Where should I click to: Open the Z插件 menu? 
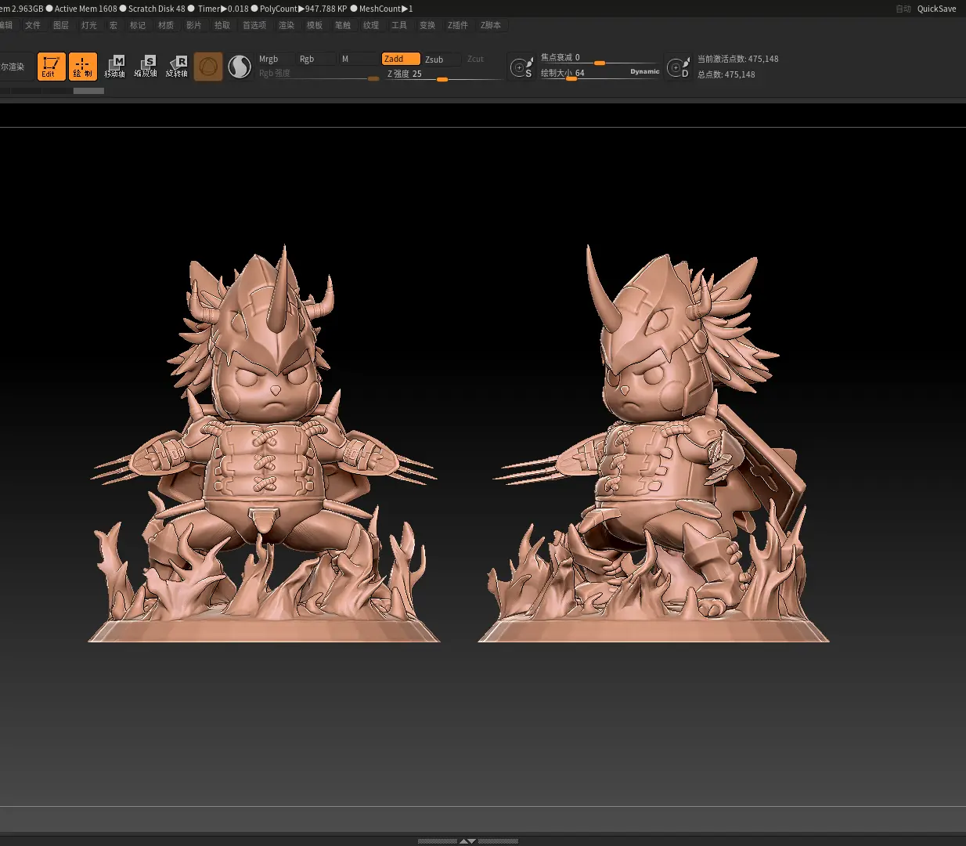(458, 25)
